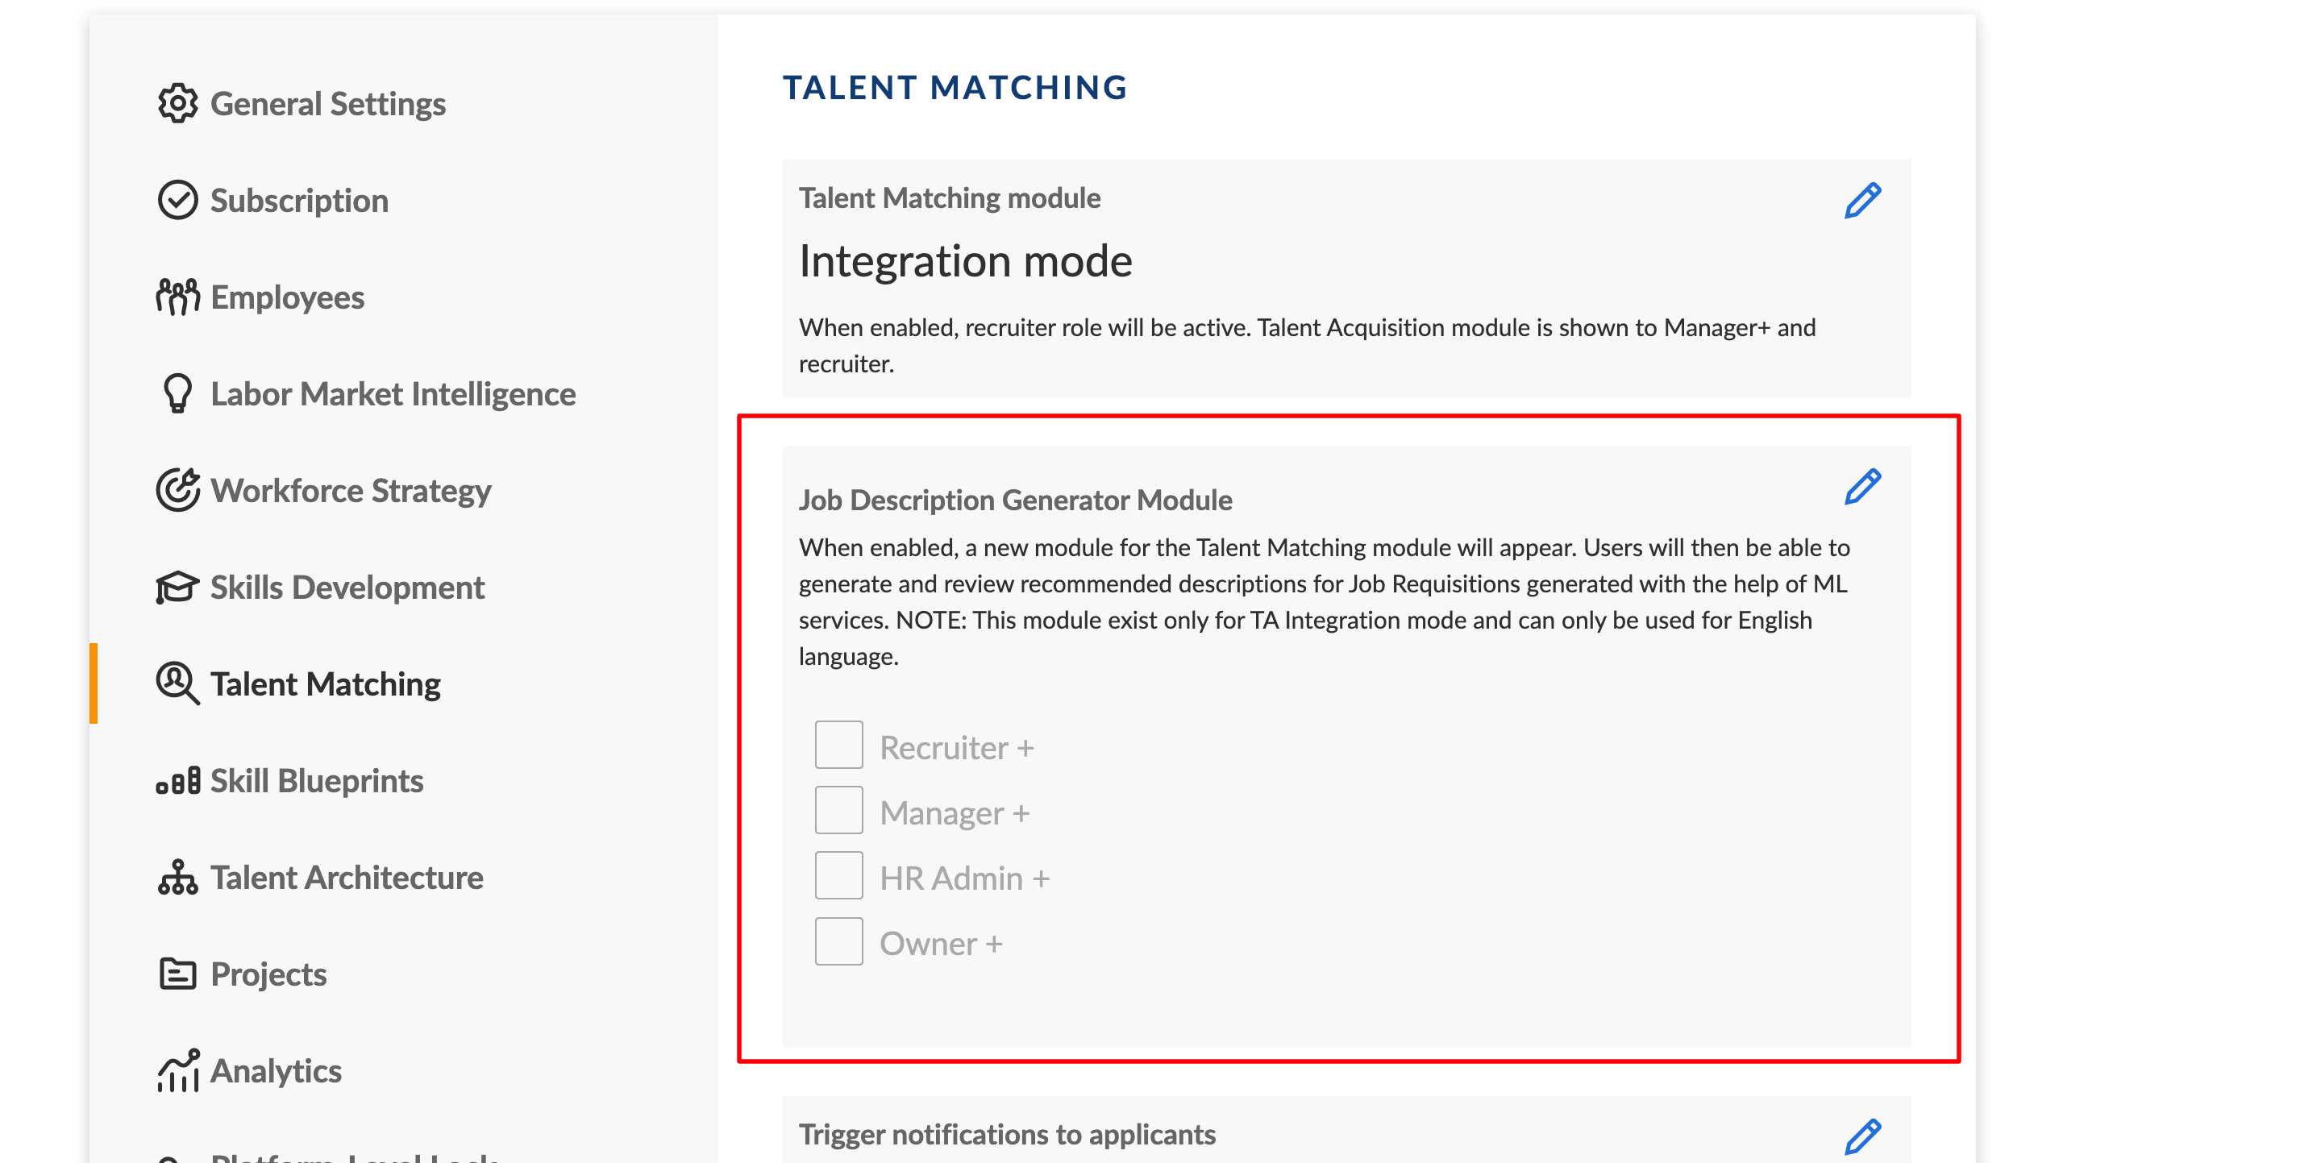Open the Talent Matching menu item
The width and height of the screenshot is (2321, 1163).
325,684
